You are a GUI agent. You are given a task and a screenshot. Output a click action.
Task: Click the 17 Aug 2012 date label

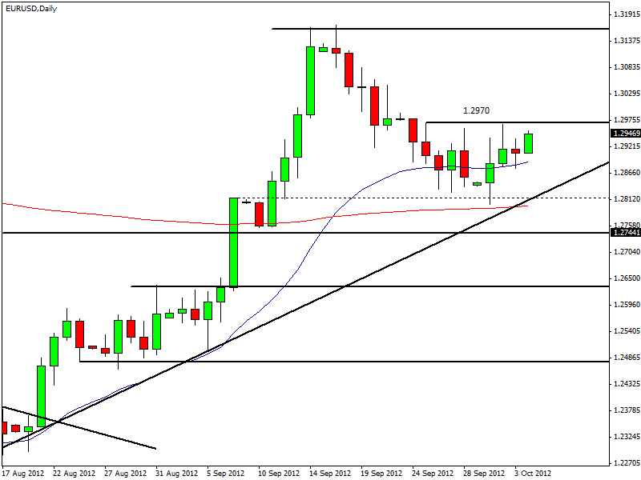click(x=24, y=473)
